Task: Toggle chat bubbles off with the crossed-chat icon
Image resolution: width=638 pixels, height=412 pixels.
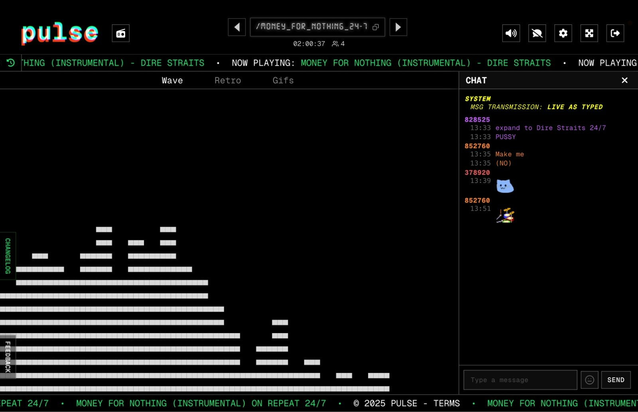Action: click(x=537, y=33)
